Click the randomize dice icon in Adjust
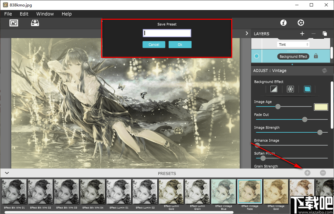The height and width of the screenshot is (214, 334). click(x=324, y=71)
